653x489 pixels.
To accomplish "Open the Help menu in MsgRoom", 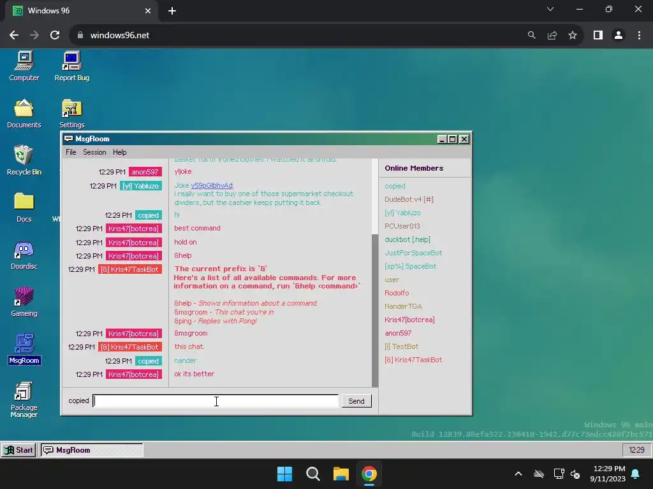I will [119, 152].
